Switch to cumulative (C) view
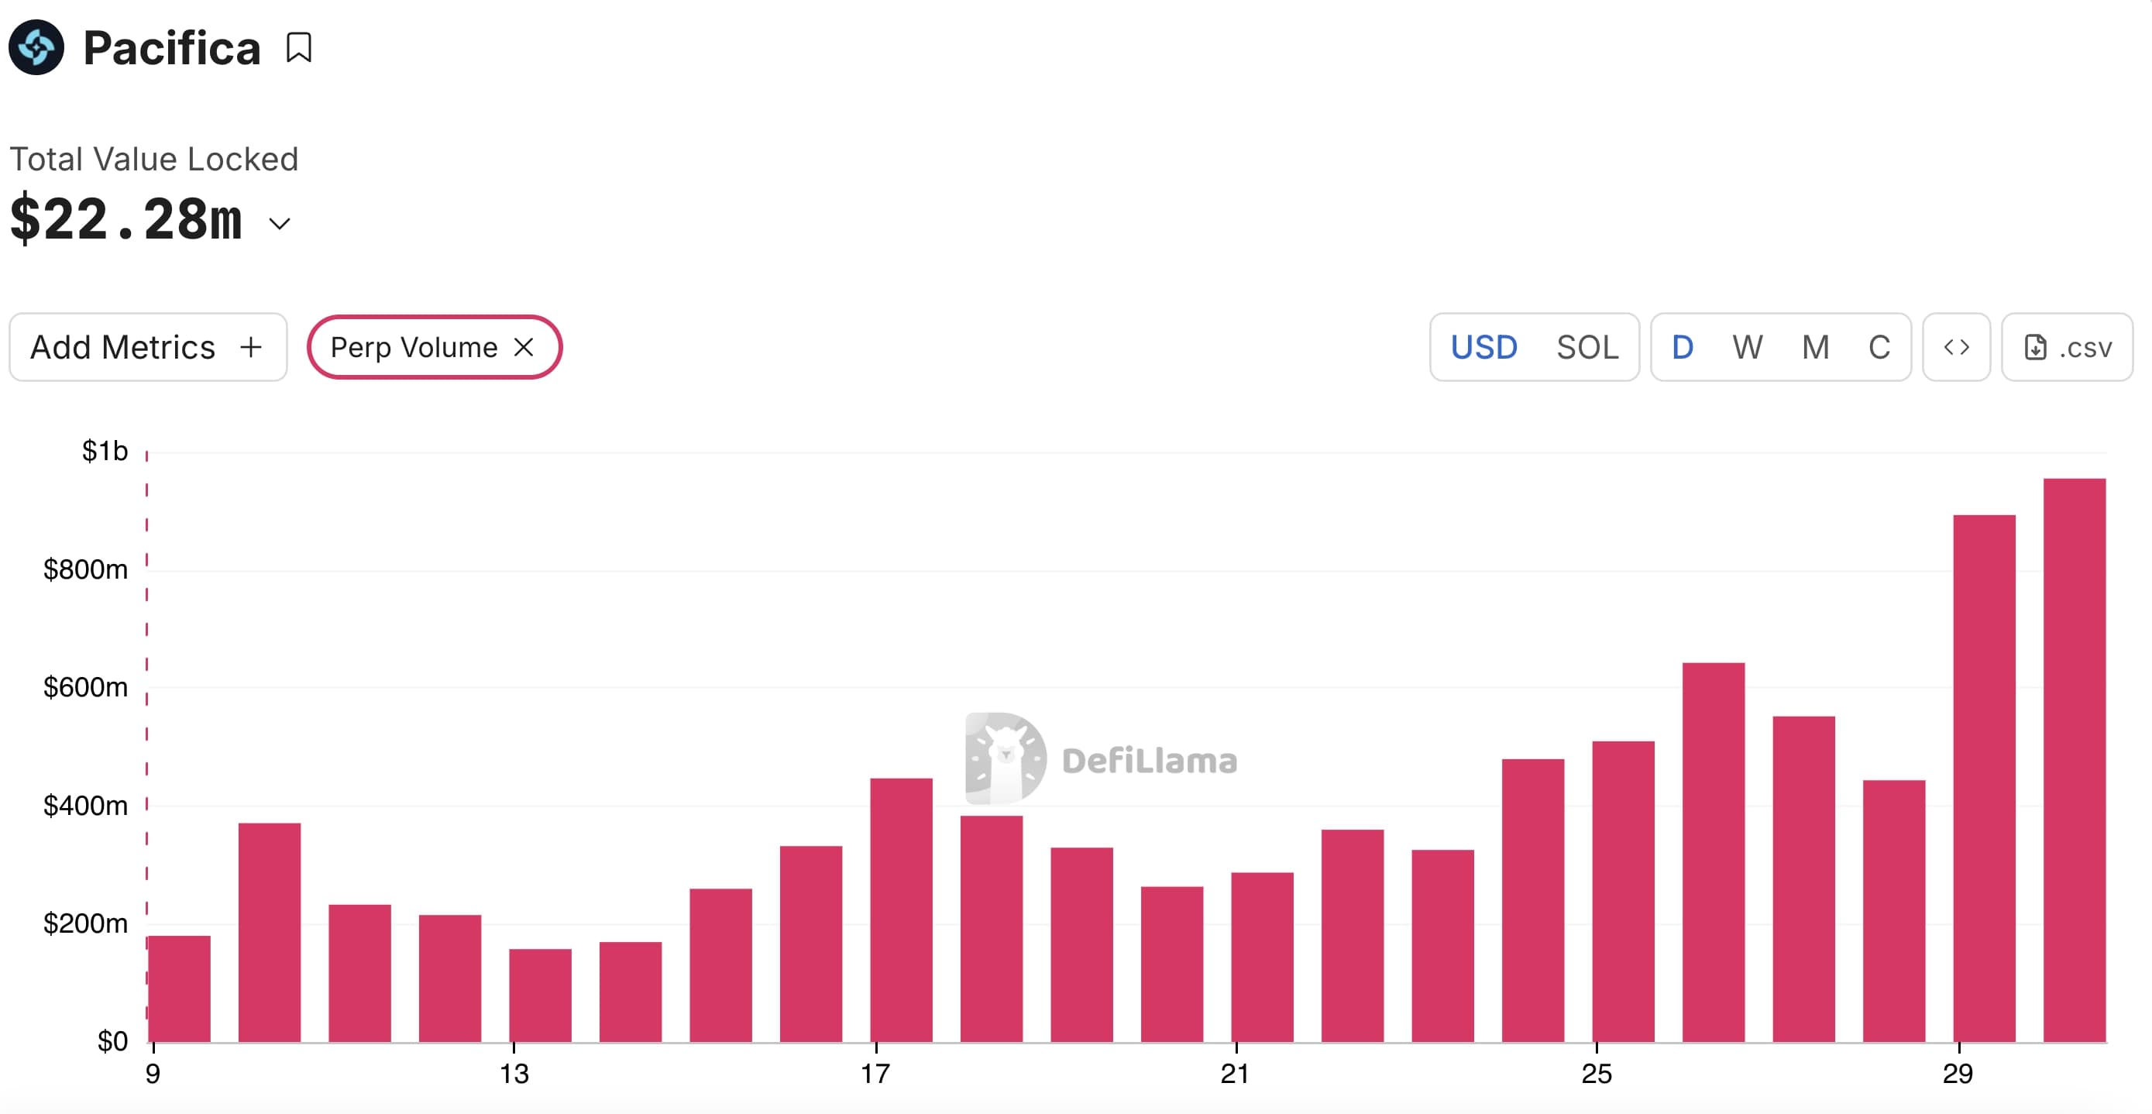 pos(1879,347)
